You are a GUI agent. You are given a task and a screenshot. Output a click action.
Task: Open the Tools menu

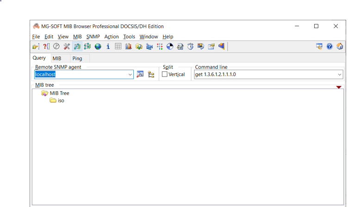tap(129, 36)
